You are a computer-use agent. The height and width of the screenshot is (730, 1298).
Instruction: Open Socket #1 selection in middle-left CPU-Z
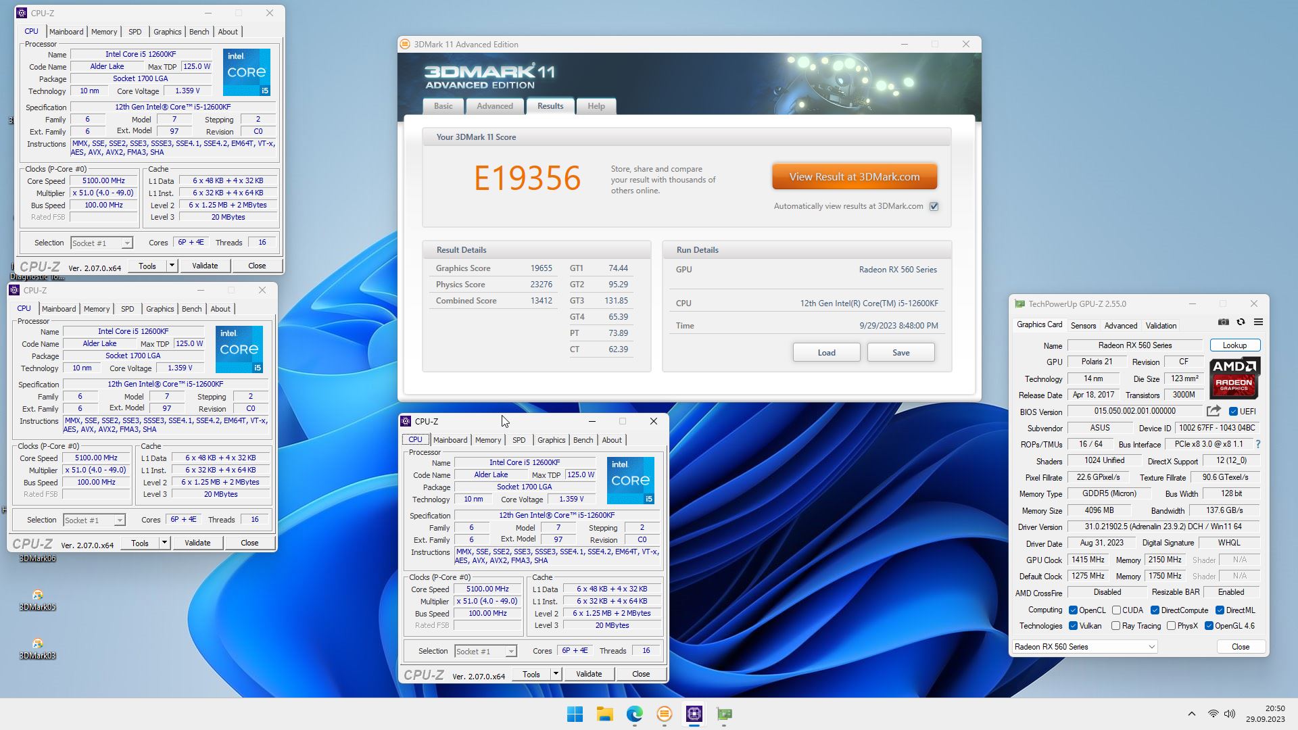(94, 520)
